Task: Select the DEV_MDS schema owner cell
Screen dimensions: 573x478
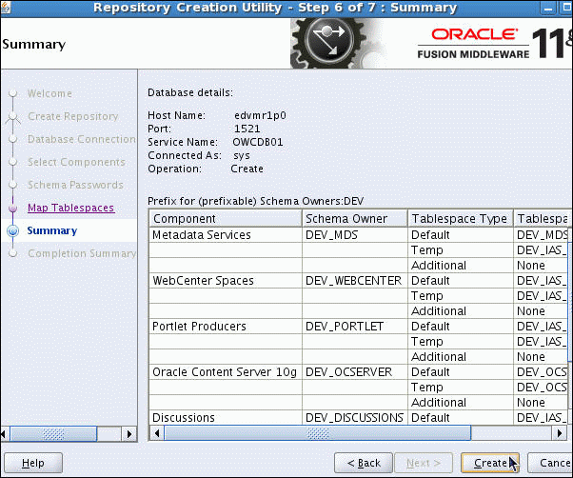Action: pyautogui.click(x=354, y=235)
